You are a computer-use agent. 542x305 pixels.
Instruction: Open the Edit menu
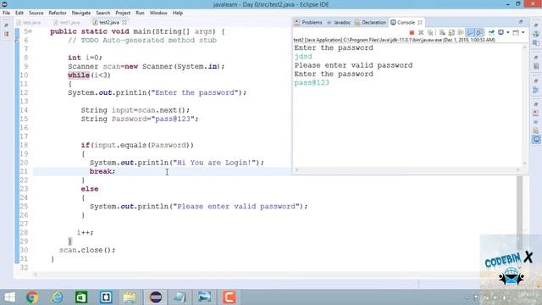[19, 13]
